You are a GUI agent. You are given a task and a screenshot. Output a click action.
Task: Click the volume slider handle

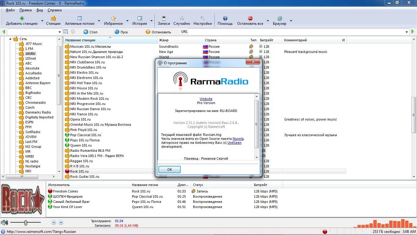(x=26, y=223)
